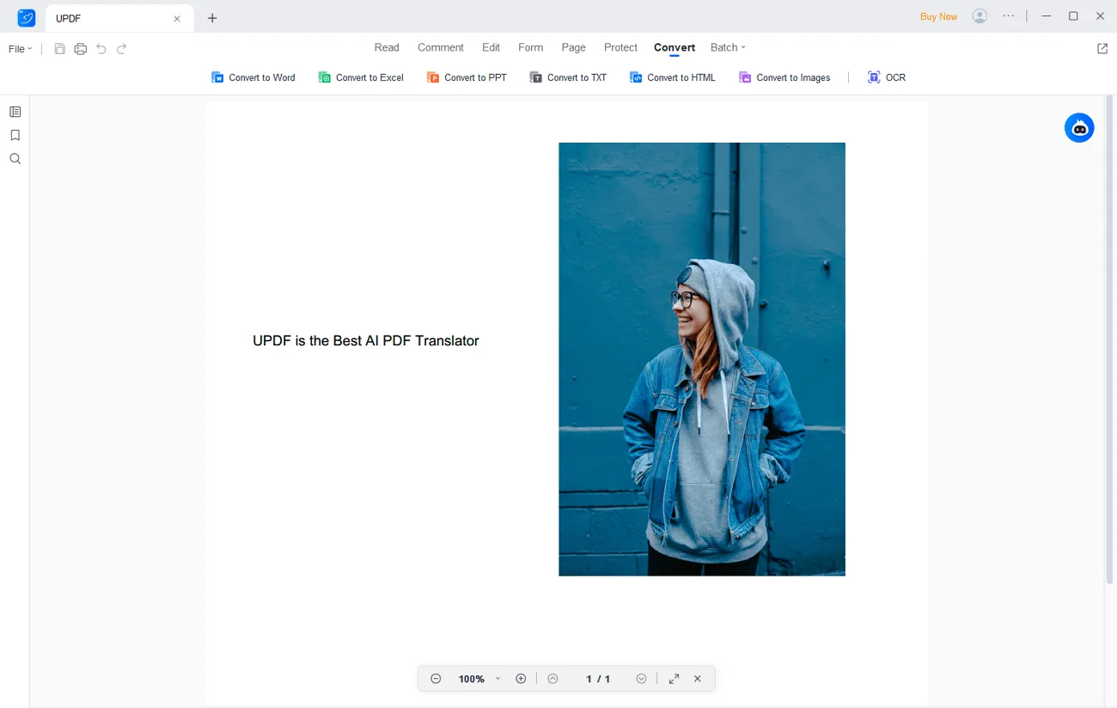This screenshot has height=708, width=1117.
Task: Close the bottom zoom and page toolbar
Action: pyautogui.click(x=698, y=679)
